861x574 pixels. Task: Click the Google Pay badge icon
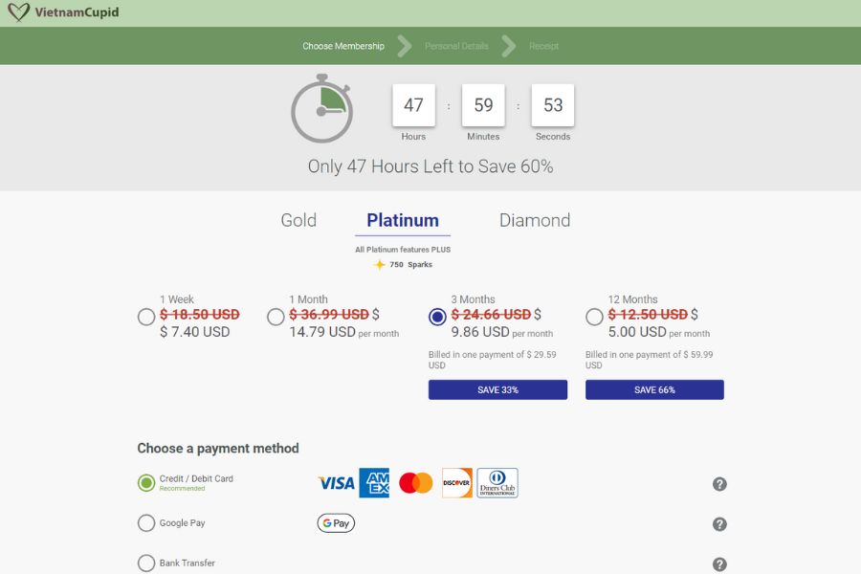pos(336,523)
